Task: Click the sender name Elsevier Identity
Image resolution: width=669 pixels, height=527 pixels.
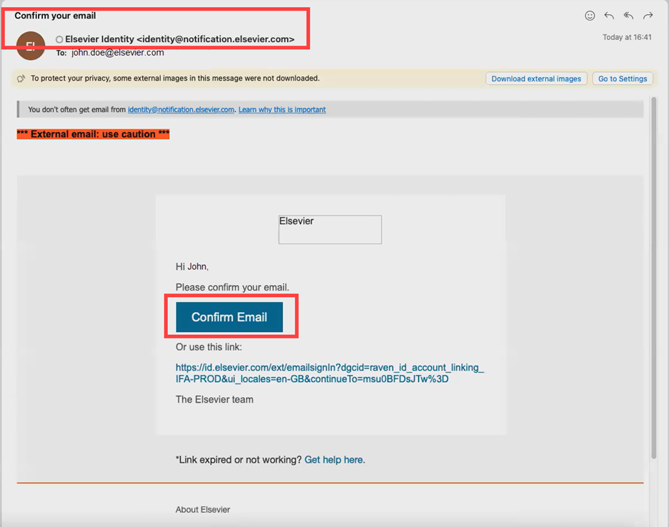Action: click(x=99, y=39)
